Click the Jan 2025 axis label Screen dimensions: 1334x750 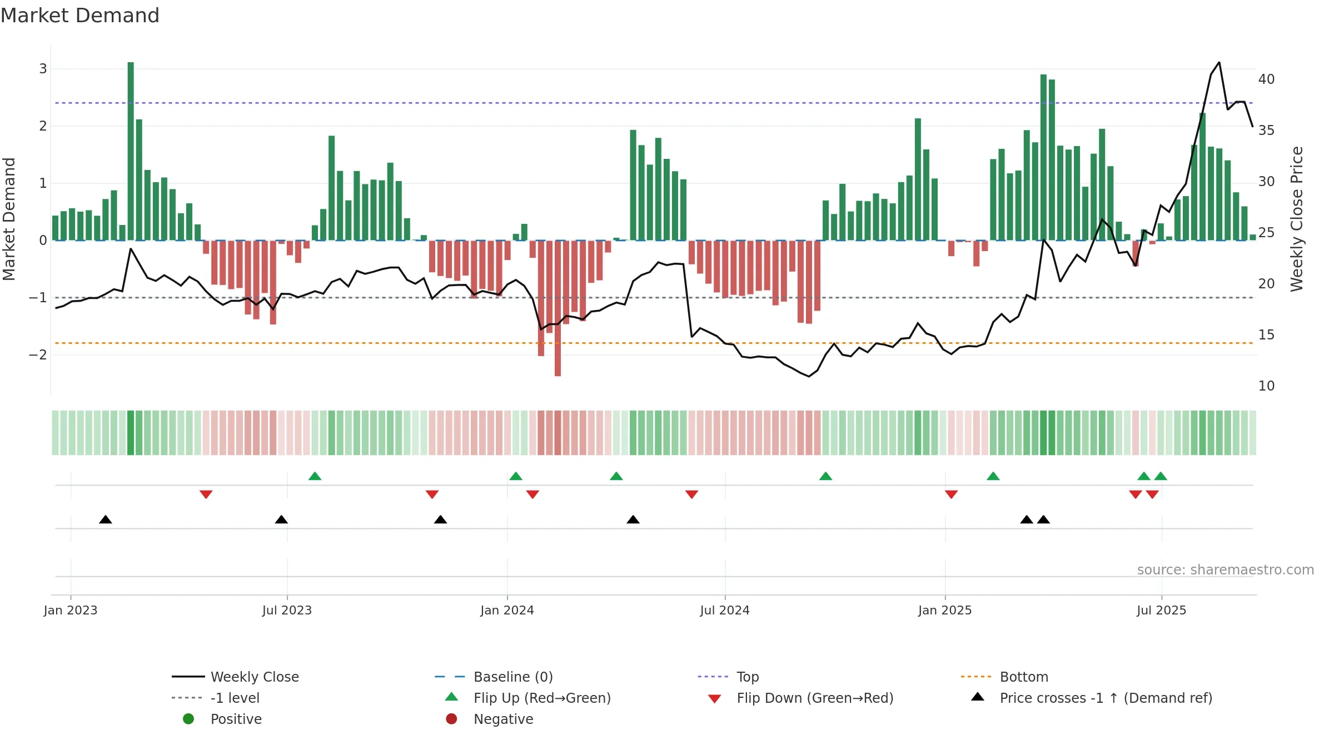click(945, 610)
